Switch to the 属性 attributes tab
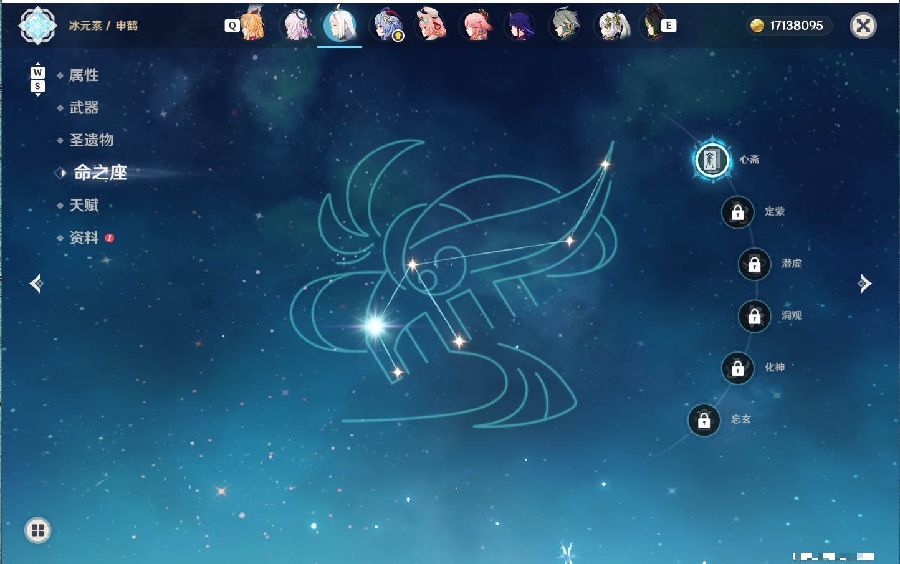900x564 pixels. [84, 75]
